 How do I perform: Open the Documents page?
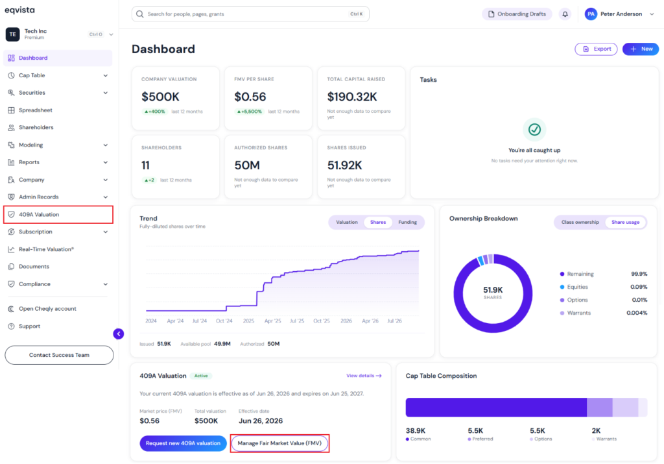(58, 267)
